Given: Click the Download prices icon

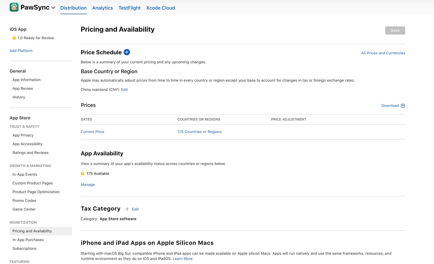Looking at the screenshot, I should [x=403, y=105].
